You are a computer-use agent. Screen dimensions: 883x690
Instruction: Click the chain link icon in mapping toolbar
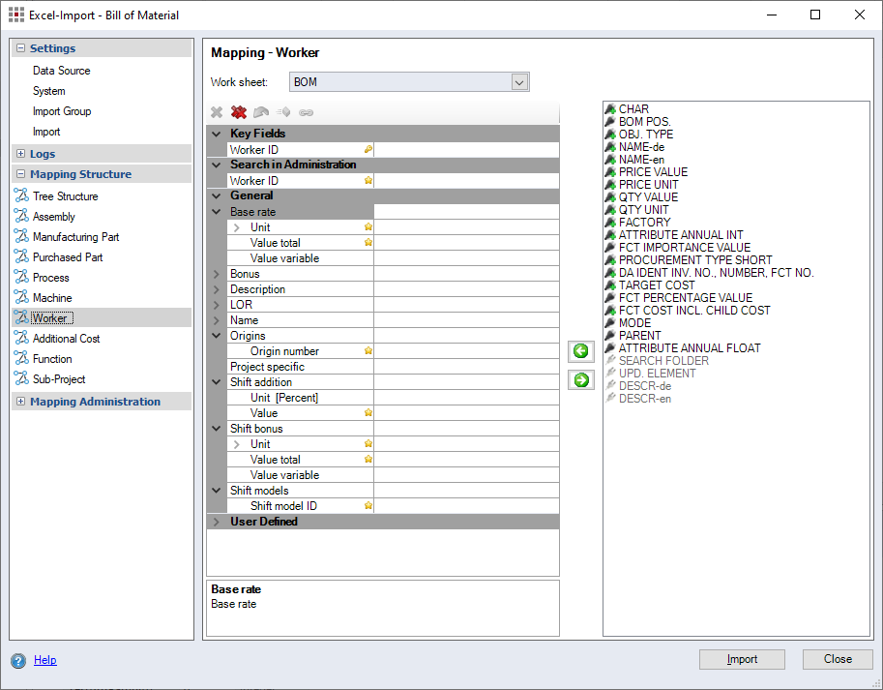[306, 112]
